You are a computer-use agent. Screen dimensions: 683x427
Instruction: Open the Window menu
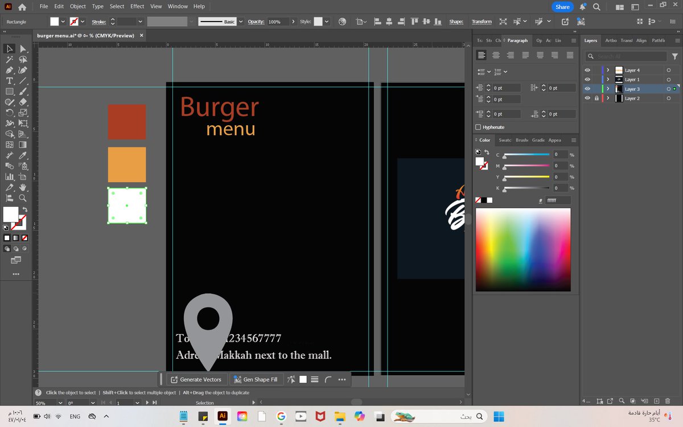pyautogui.click(x=178, y=6)
